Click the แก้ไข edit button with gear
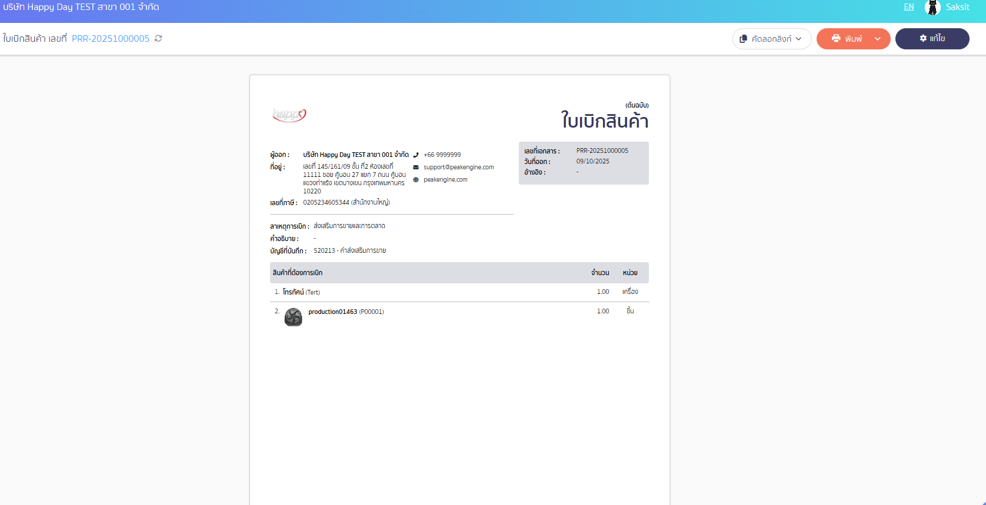 [932, 39]
